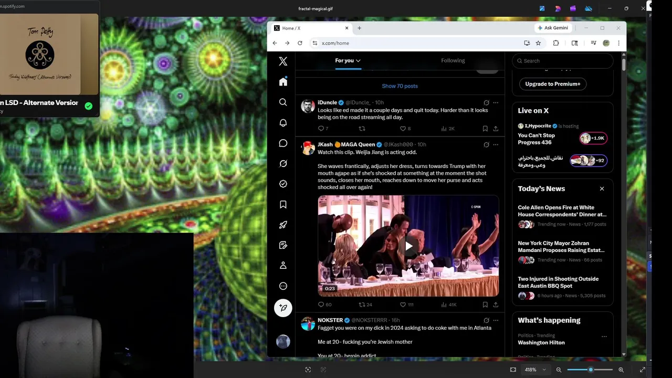Screen dimensions: 672x378
Task: Share the iDuncle post
Action: pos(496,129)
